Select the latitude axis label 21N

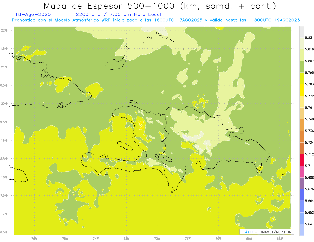4,67
